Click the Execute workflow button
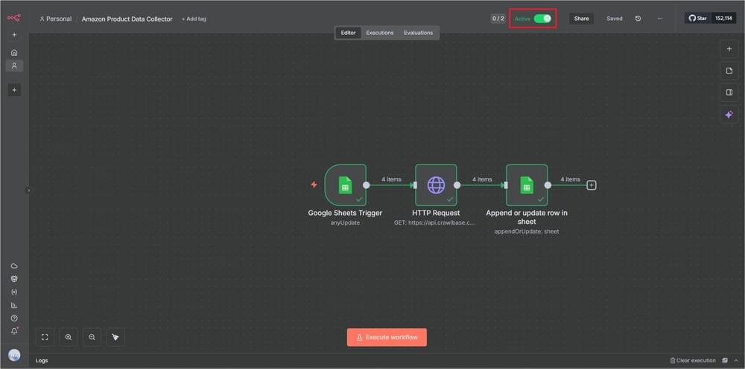Screen dimensions: 745x369 point(387,337)
